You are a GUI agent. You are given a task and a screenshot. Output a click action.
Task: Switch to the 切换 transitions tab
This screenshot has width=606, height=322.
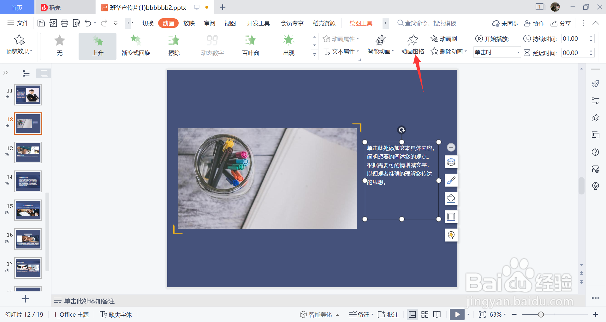click(148, 23)
